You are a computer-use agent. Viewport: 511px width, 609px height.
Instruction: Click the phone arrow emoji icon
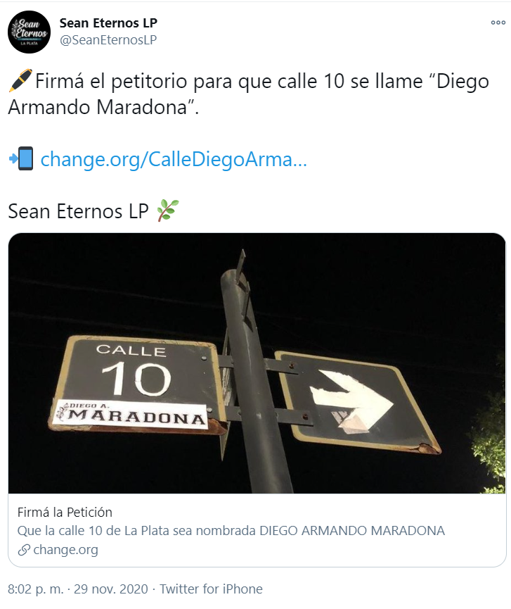point(21,158)
